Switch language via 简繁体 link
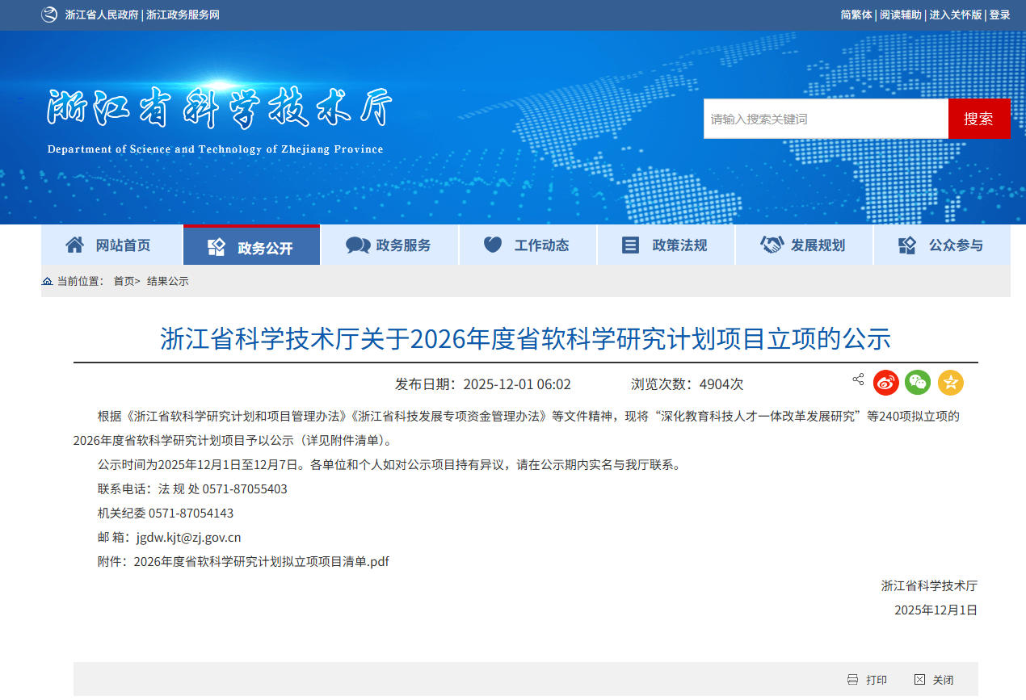 [x=856, y=15]
